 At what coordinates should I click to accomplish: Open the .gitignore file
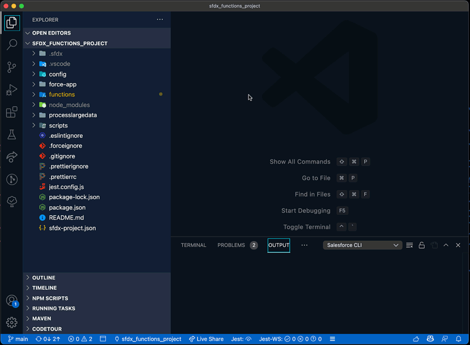pyautogui.click(x=97, y=156)
